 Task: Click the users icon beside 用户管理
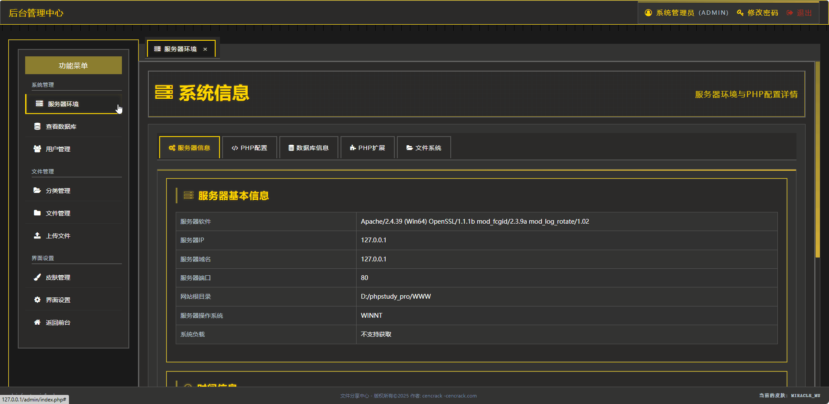click(x=37, y=149)
